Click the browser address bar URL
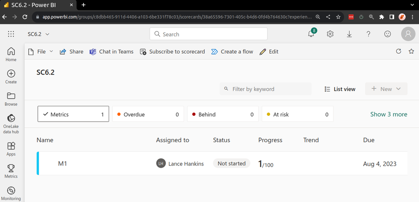419x202 pixels. click(x=177, y=17)
